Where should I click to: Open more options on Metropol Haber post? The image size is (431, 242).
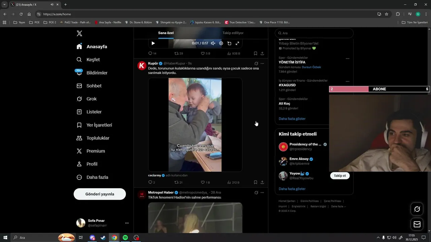[x=262, y=193]
